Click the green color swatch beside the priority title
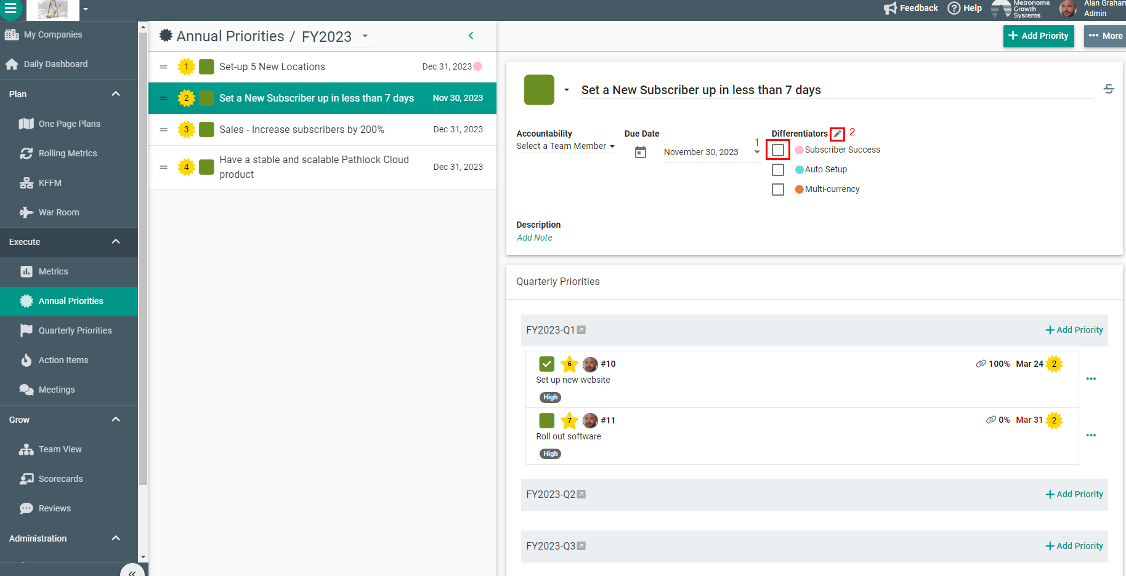Viewport: 1126px width, 576px height. [x=539, y=90]
